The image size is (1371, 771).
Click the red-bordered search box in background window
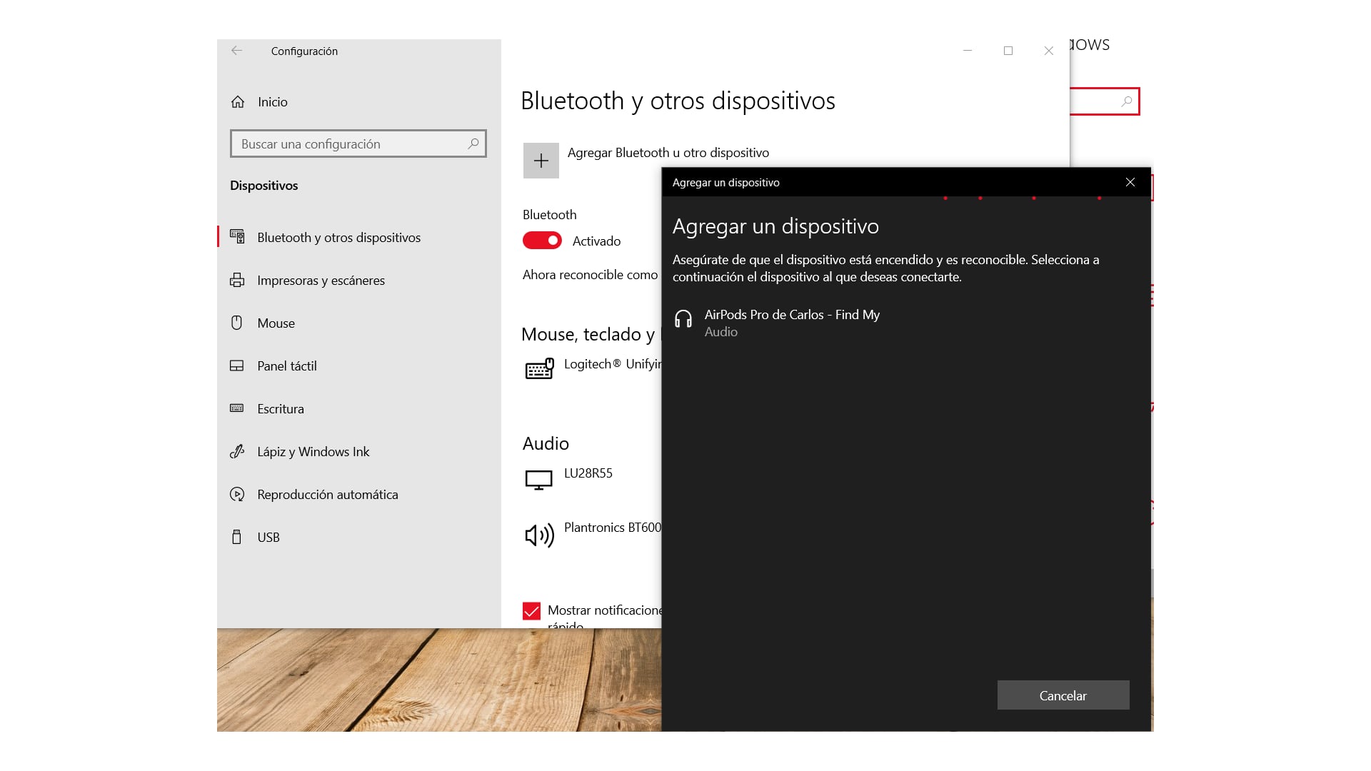(1104, 101)
